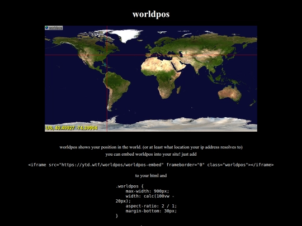Click the 'aspect-ratio: 2 / 1;' line
Viewport: 302px width, 226px height.
(151, 206)
